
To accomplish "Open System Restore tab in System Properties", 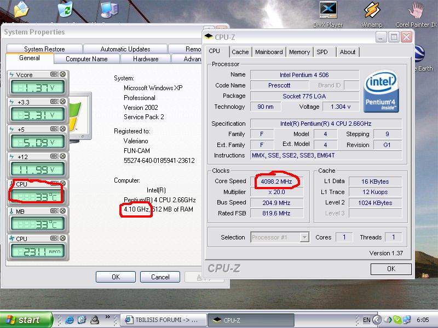I will click(x=44, y=49).
